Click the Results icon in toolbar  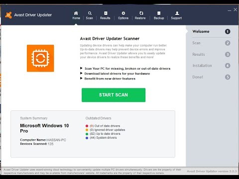pos(106,13)
